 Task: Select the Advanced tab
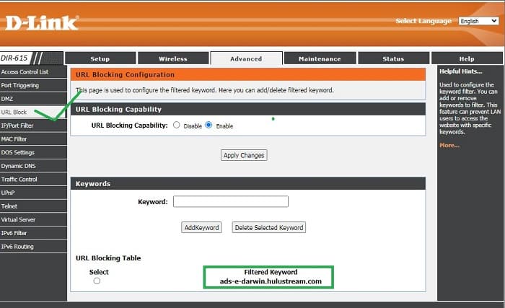coord(247,58)
